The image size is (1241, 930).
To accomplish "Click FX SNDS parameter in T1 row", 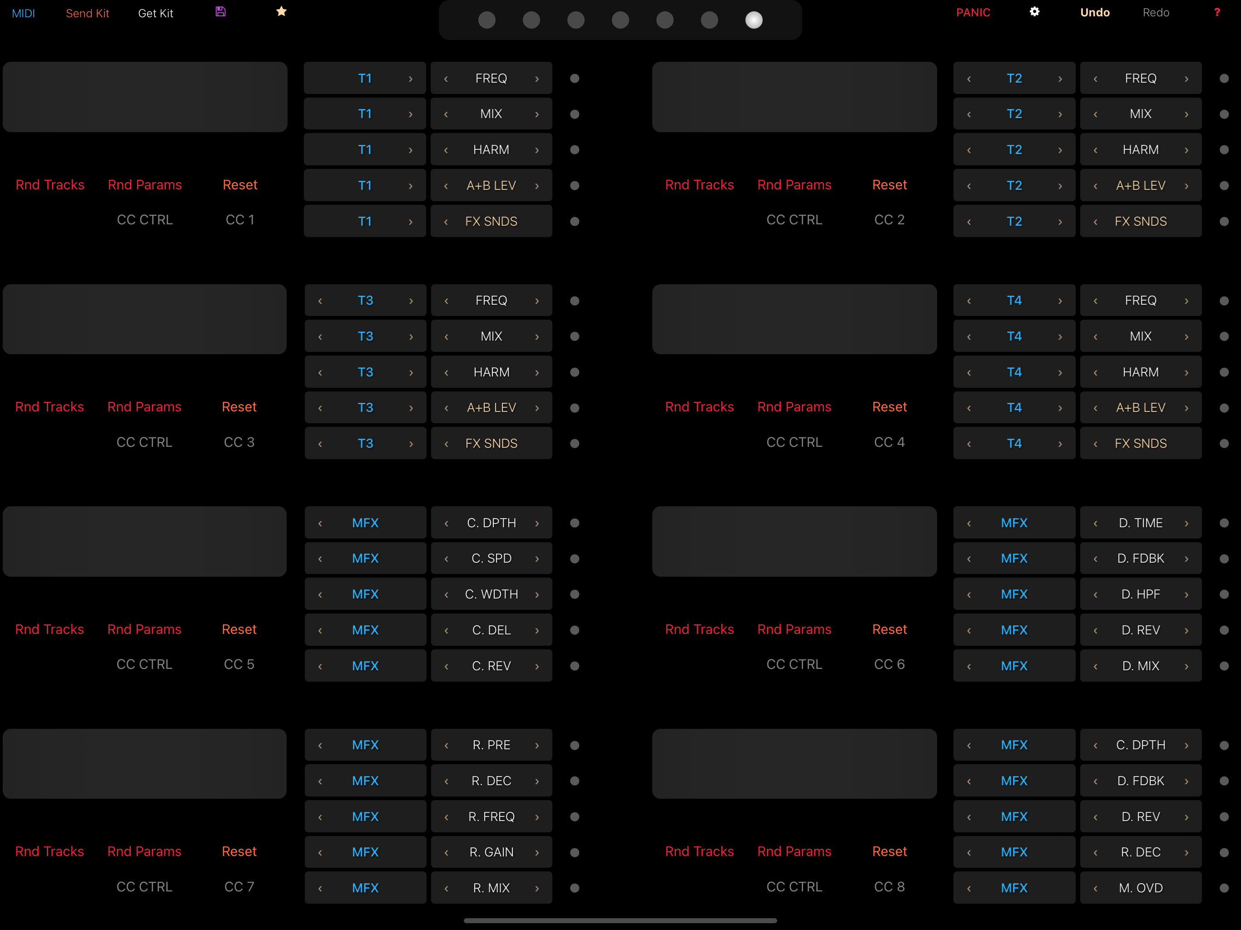I will [491, 221].
